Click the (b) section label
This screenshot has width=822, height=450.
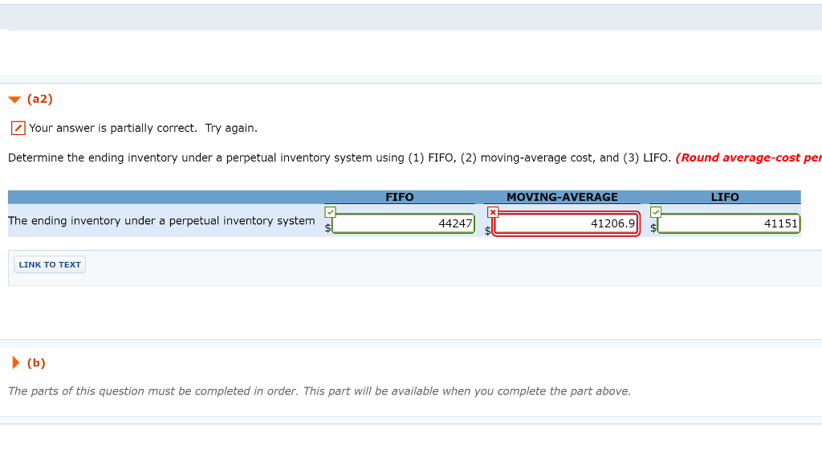point(36,362)
